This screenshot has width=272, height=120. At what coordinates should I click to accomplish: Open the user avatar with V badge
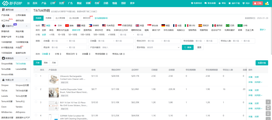[x=267, y=3]
